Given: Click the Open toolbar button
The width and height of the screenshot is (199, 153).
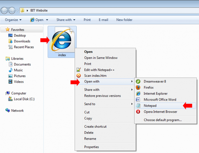Looking at the screenshot, I should [x=37, y=20].
